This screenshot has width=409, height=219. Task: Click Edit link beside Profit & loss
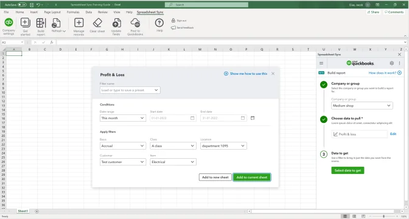tap(393, 134)
